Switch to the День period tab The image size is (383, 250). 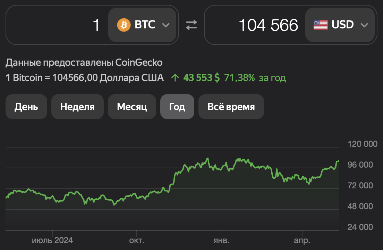26,107
